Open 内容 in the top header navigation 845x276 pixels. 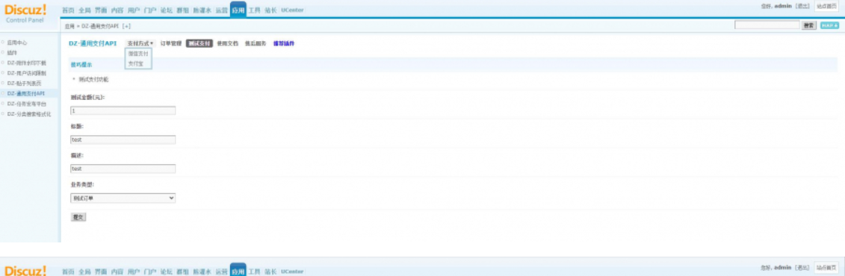click(x=117, y=10)
